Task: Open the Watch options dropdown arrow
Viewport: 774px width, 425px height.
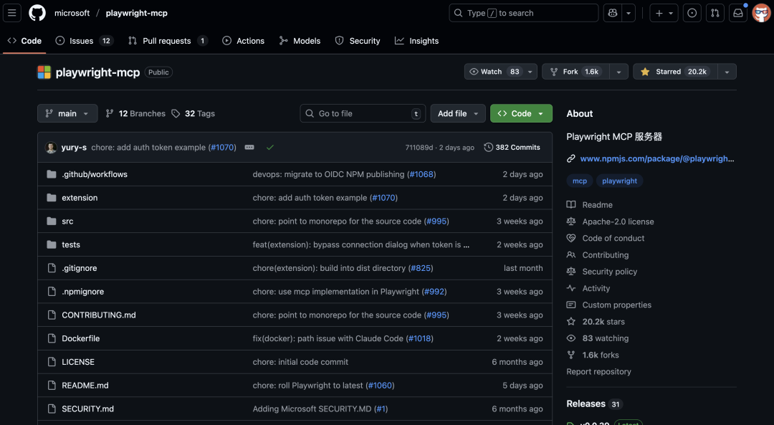Action: coord(530,72)
